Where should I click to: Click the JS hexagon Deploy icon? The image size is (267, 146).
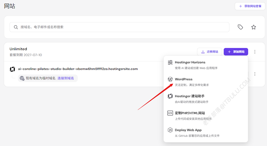tap(170, 130)
